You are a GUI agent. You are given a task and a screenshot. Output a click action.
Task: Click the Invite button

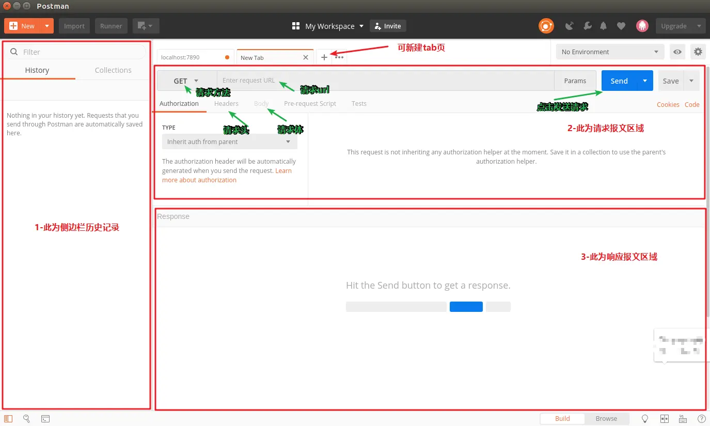(x=388, y=26)
